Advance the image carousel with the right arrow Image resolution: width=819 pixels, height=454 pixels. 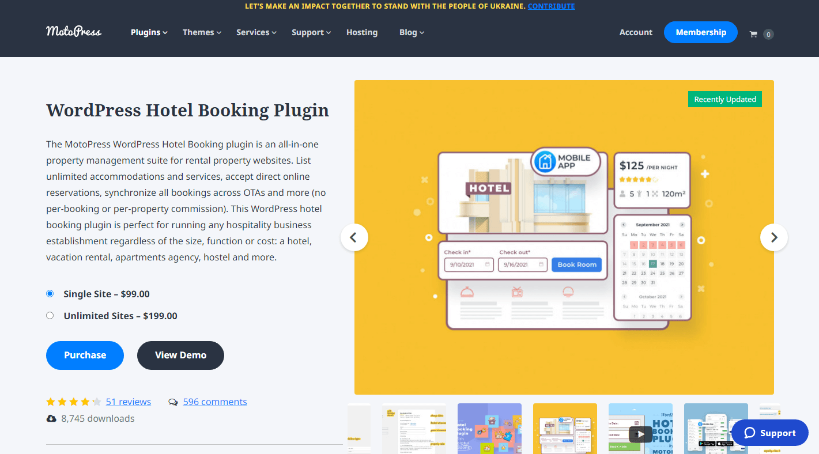773,237
